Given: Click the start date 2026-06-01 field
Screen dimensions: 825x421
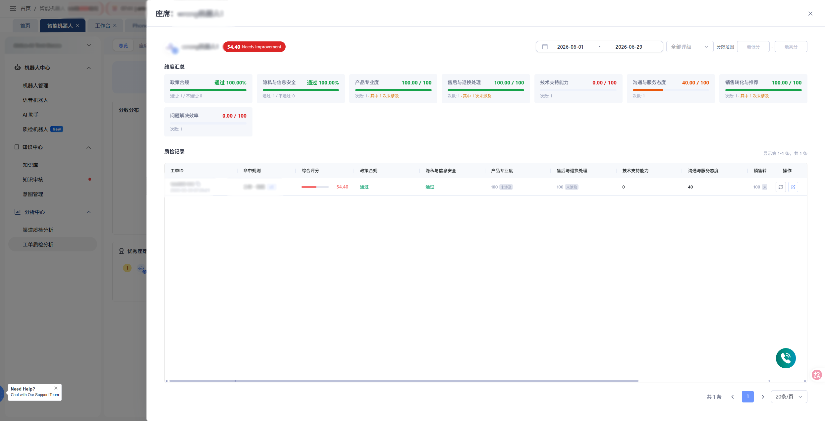Looking at the screenshot, I should tap(570, 47).
